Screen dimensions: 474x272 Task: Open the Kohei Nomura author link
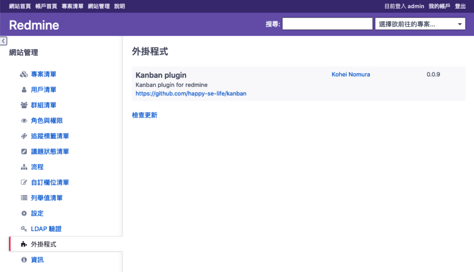tap(351, 74)
